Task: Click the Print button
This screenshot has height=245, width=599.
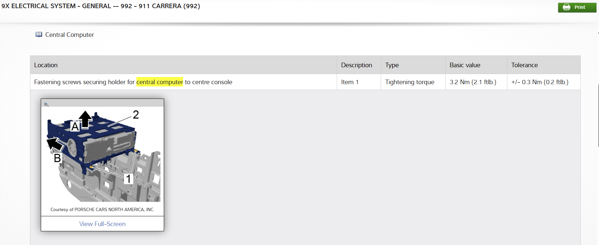Action: [577, 7]
